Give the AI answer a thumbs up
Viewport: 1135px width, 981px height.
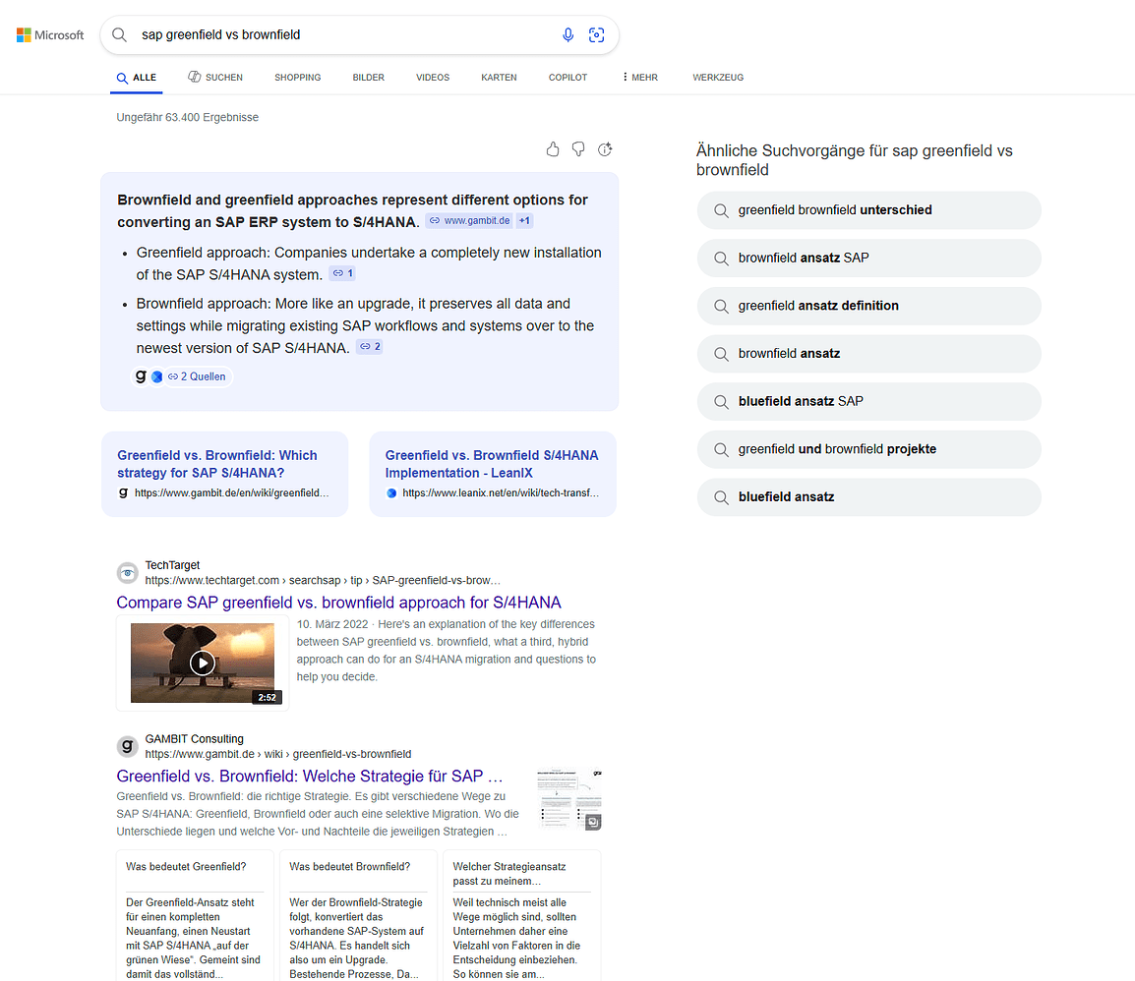553,148
